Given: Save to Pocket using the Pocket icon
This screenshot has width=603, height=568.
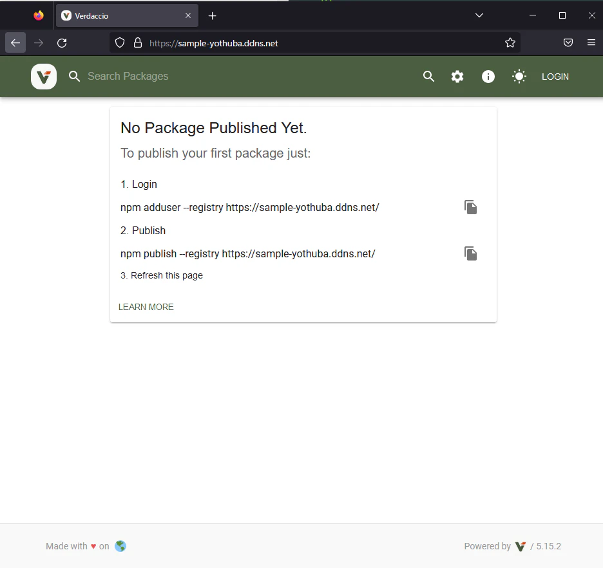Looking at the screenshot, I should coord(568,42).
